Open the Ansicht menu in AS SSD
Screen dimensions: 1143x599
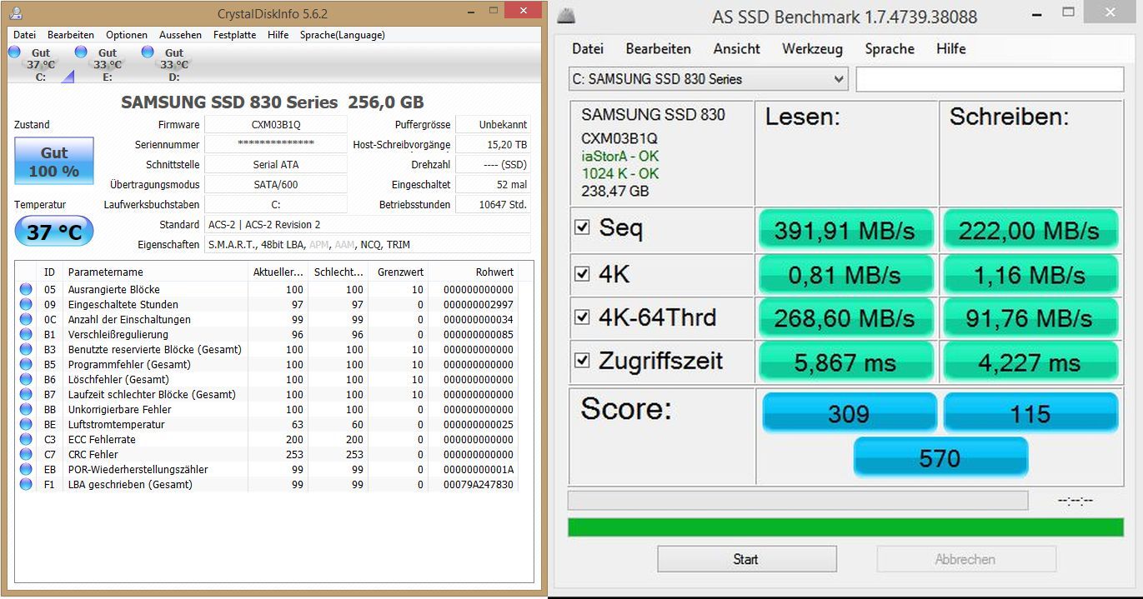[x=737, y=49]
